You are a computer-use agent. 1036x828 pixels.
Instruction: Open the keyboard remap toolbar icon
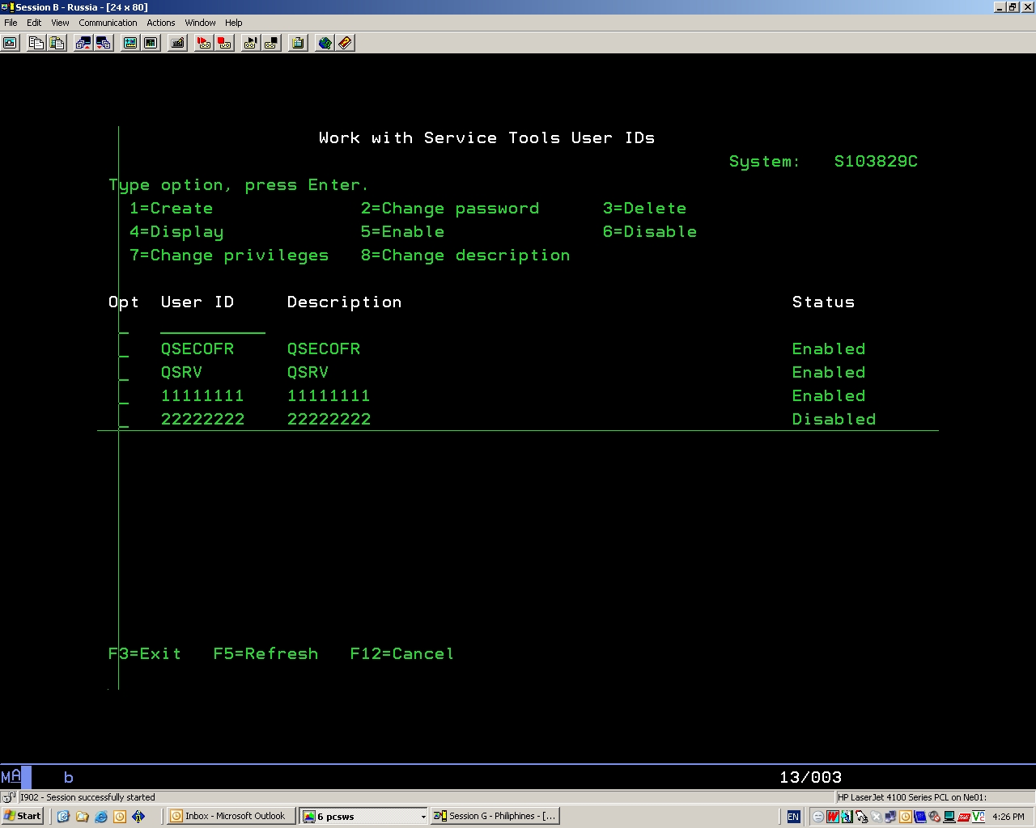(x=178, y=43)
